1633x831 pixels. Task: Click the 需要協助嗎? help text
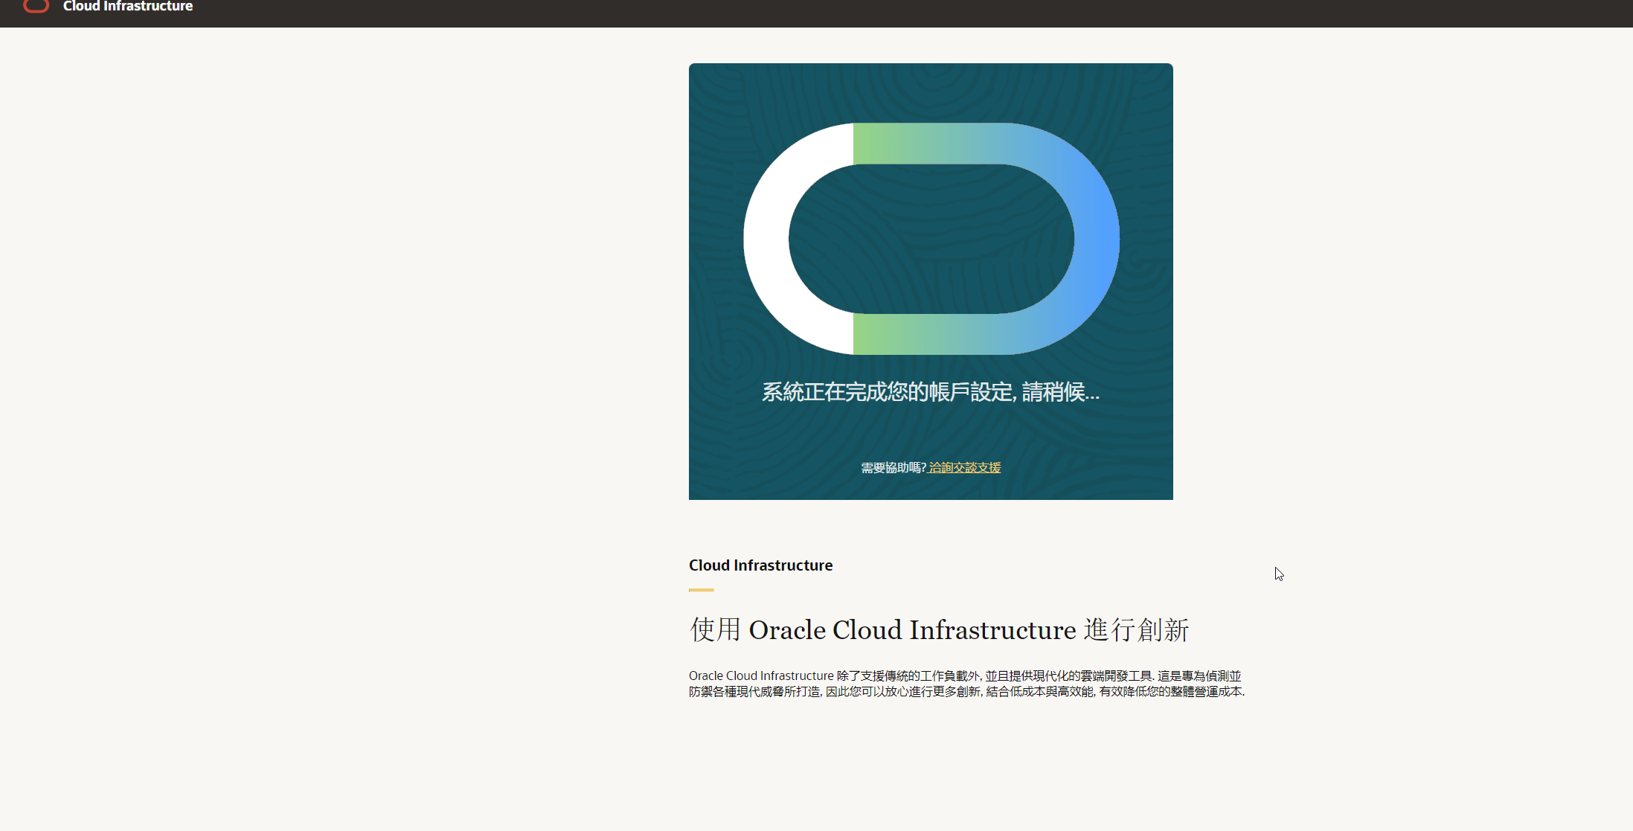tap(894, 467)
